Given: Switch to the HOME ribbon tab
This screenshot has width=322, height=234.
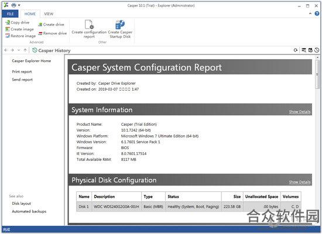Looking at the screenshot, I should [30, 14].
